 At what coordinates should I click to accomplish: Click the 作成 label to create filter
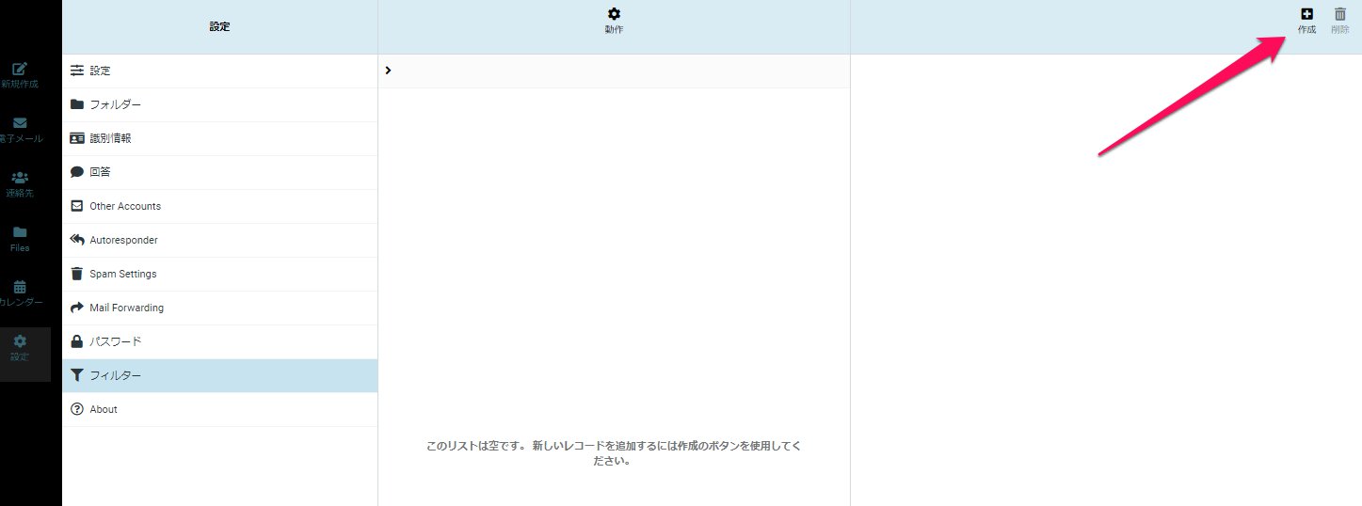coord(1306,30)
